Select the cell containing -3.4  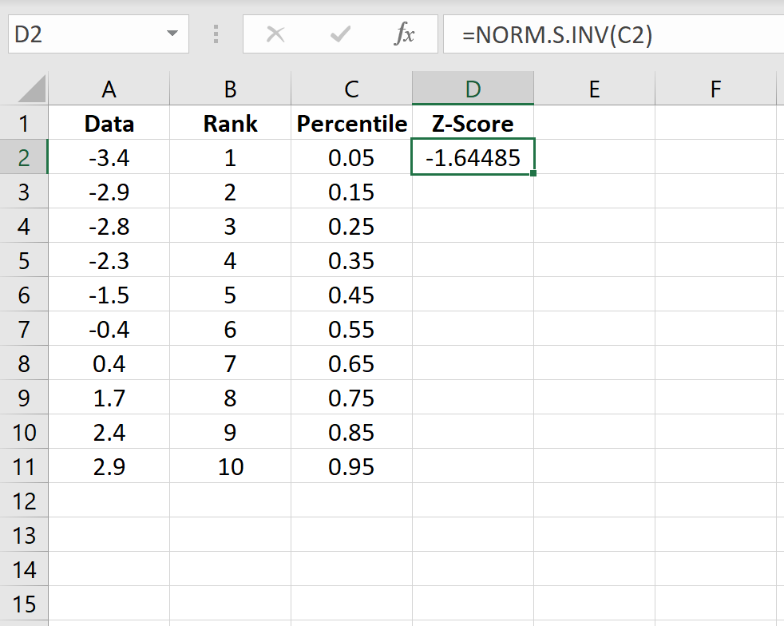[x=109, y=158]
